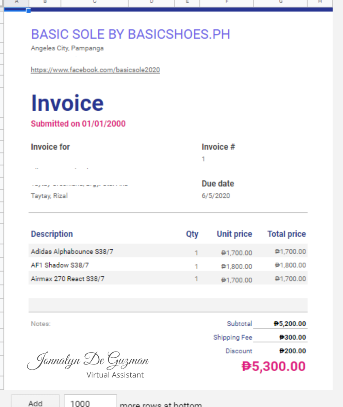This screenshot has width=343, height=407.
Task: Select the Subtotal amount ₱5,200.00
Action: (290, 324)
